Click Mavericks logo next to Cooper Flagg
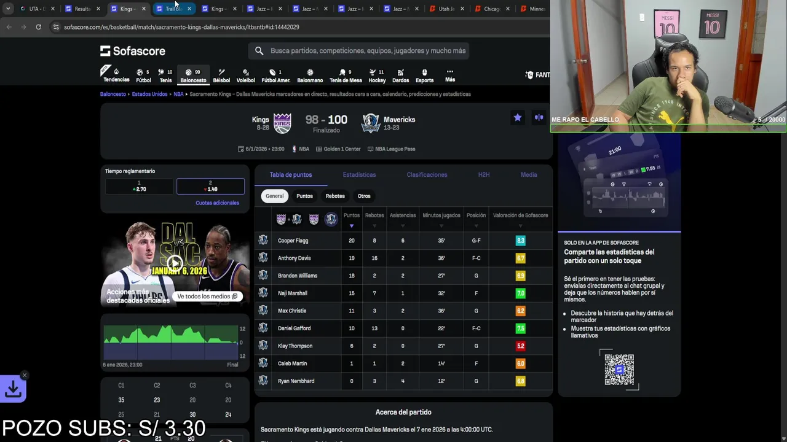Image resolution: width=787 pixels, height=442 pixels. [263, 241]
